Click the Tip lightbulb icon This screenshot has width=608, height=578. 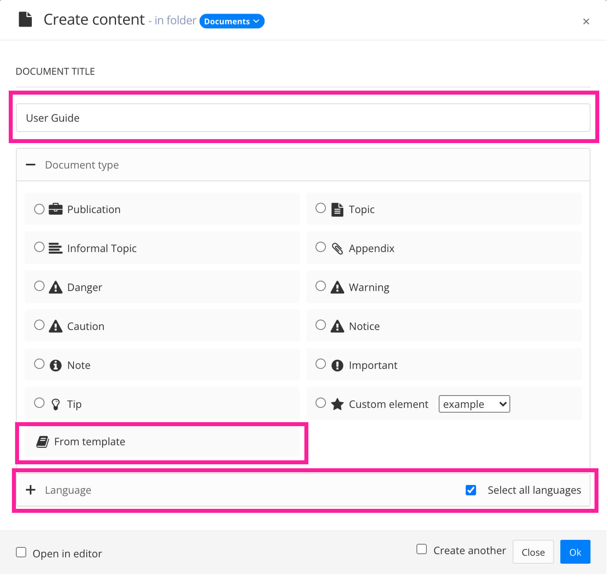coord(56,403)
